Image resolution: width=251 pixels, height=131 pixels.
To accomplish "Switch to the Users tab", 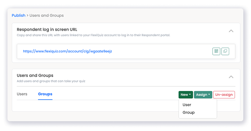I will (x=22, y=94).
